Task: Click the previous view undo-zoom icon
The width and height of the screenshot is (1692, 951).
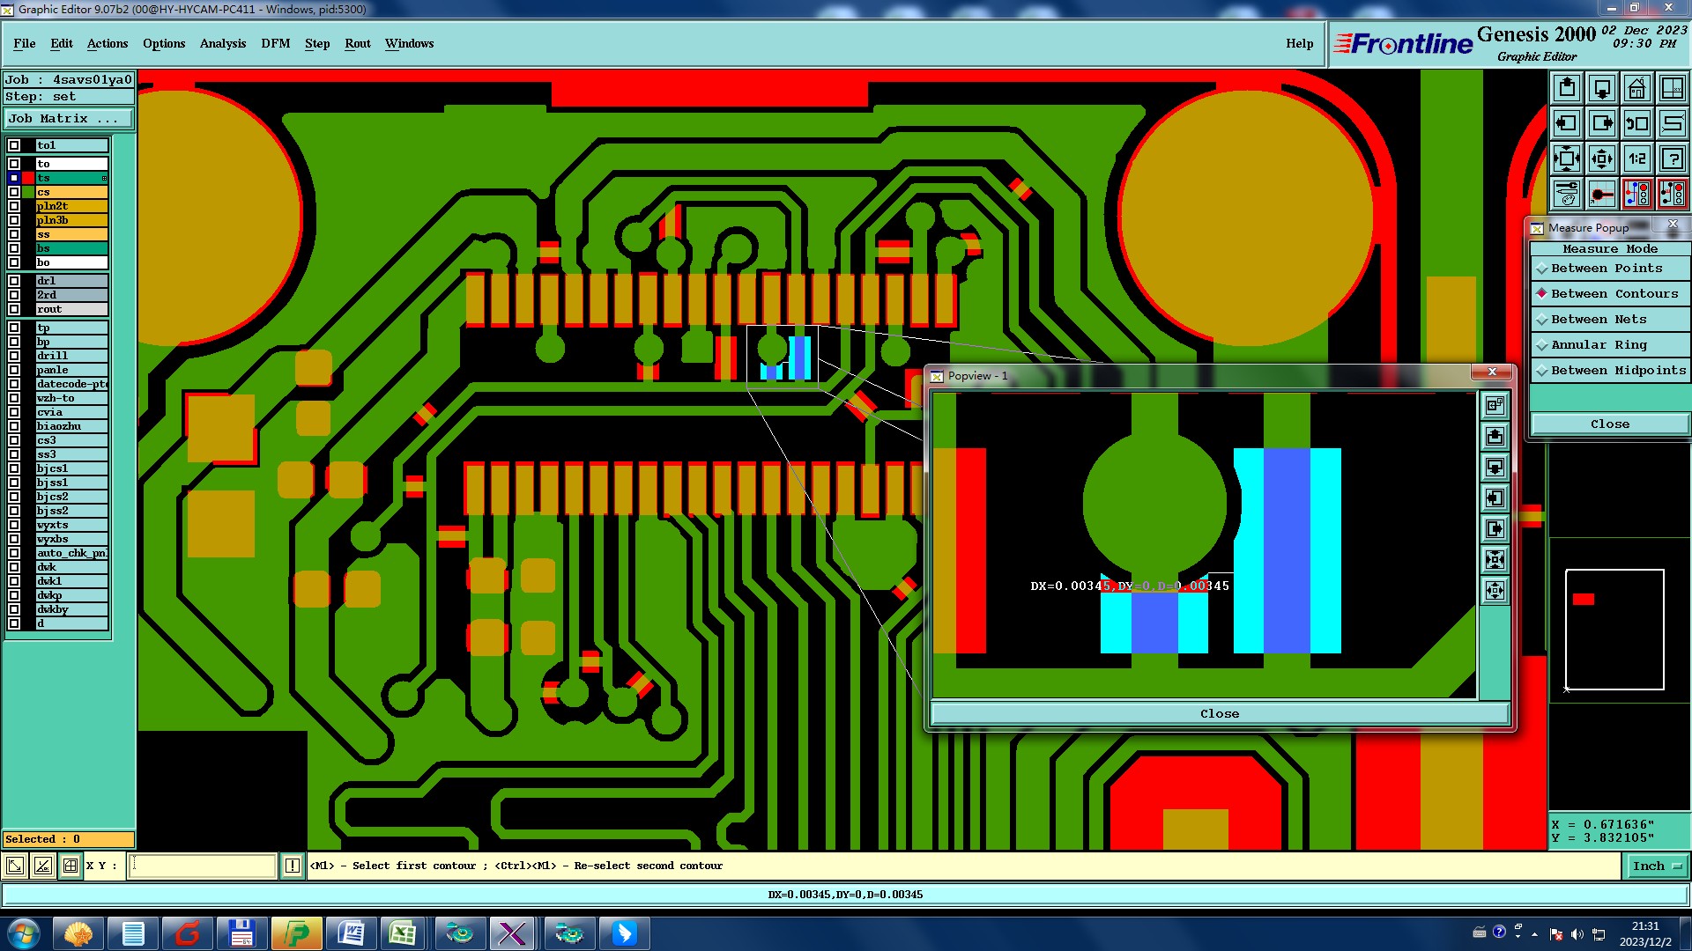Action: click(x=1636, y=124)
